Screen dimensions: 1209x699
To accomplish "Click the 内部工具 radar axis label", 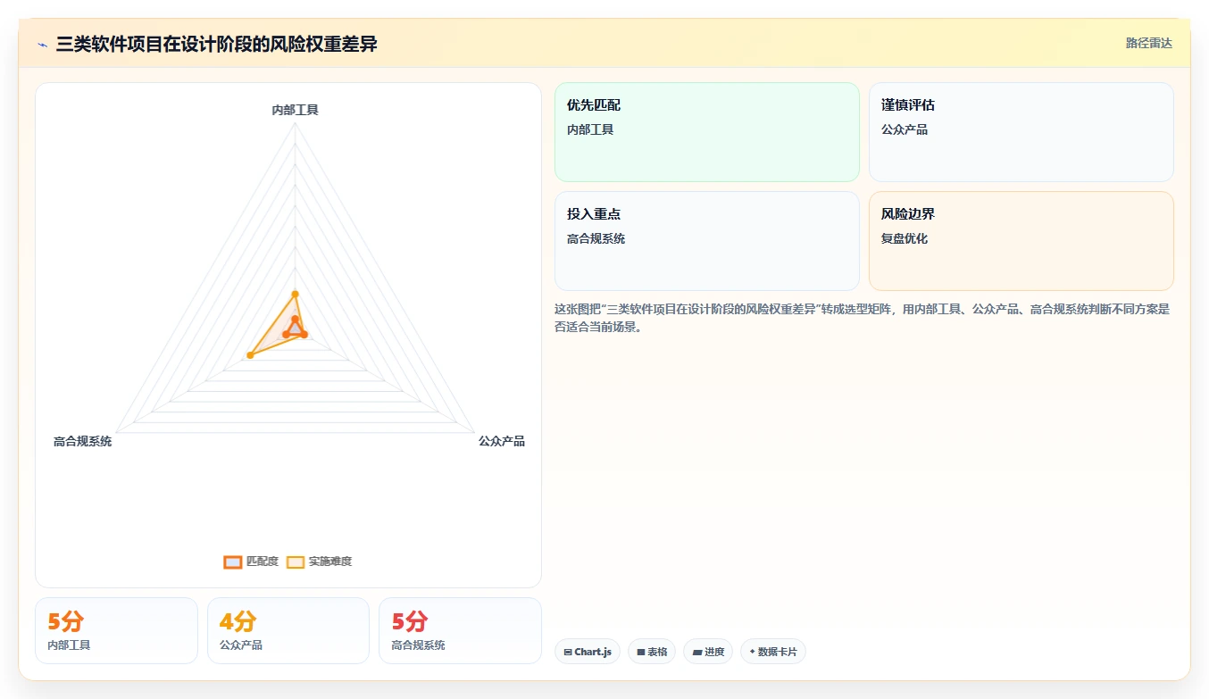I will pyautogui.click(x=295, y=110).
